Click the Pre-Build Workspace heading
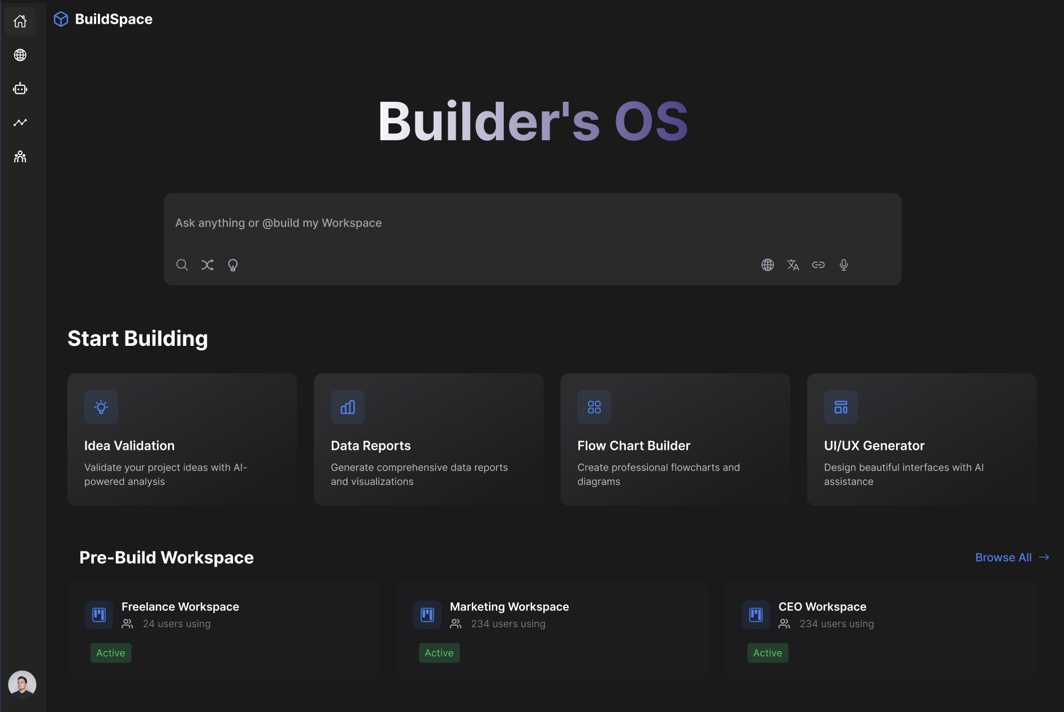The image size is (1064, 712). click(x=166, y=558)
